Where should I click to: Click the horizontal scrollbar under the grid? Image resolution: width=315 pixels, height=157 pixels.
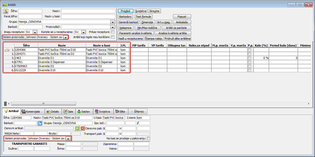(x=154, y=104)
